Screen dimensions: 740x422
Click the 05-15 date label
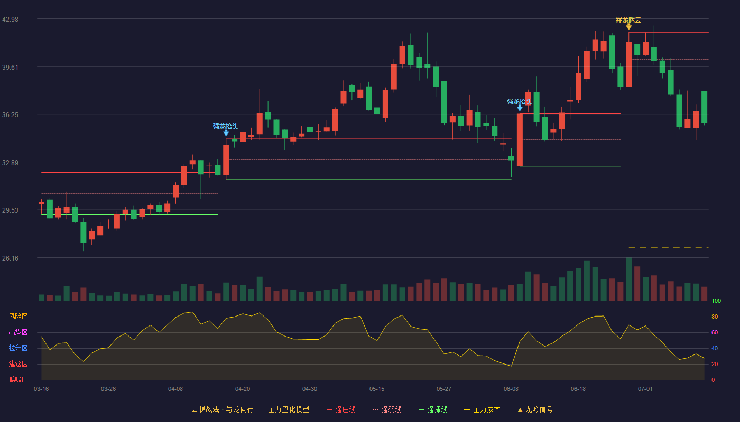(377, 389)
